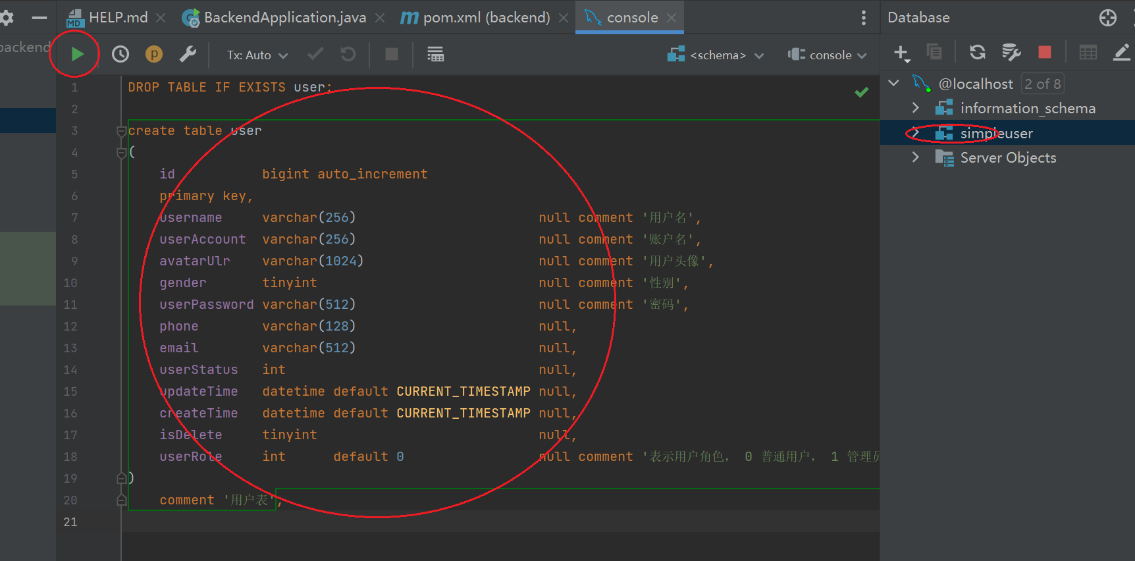This screenshot has height=561, width=1135.
Task: Click 'default 0' on the userRole line
Action: [x=369, y=456]
